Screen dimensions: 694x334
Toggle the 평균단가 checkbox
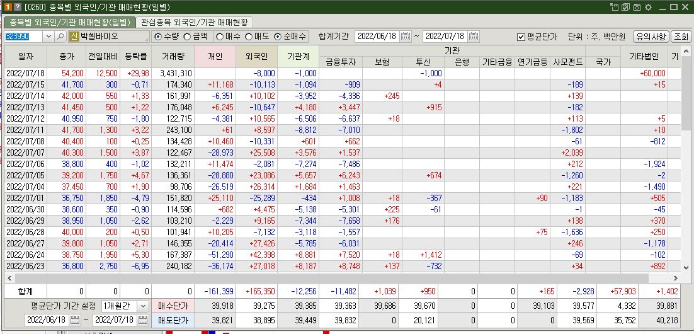(x=521, y=37)
